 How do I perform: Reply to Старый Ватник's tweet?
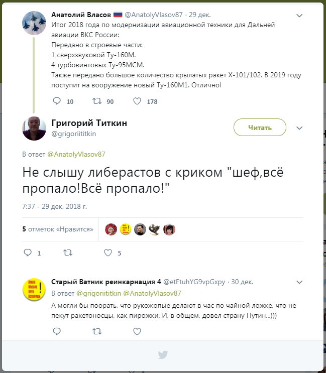click(x=57, y=331)
